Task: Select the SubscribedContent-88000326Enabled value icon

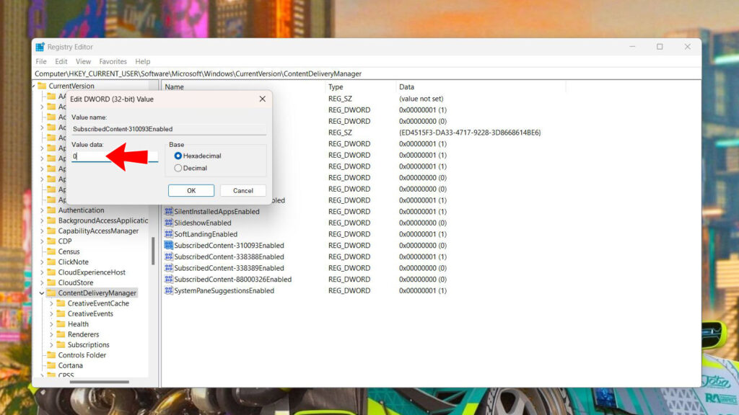Action: click(168, 279)
